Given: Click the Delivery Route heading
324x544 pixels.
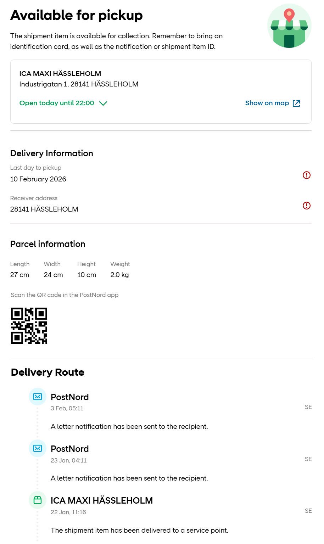Looking at the screenshot, I should click(x=48, y=372).
